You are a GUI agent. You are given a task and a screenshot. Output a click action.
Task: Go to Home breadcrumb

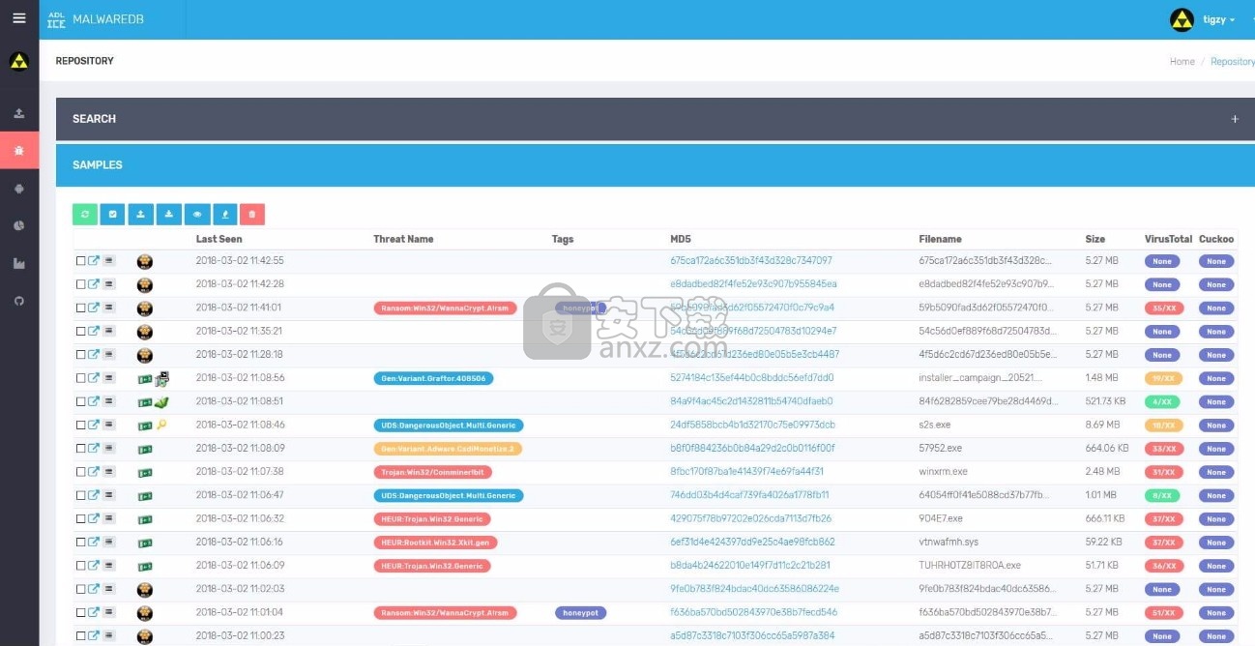tap(1182, 61)
